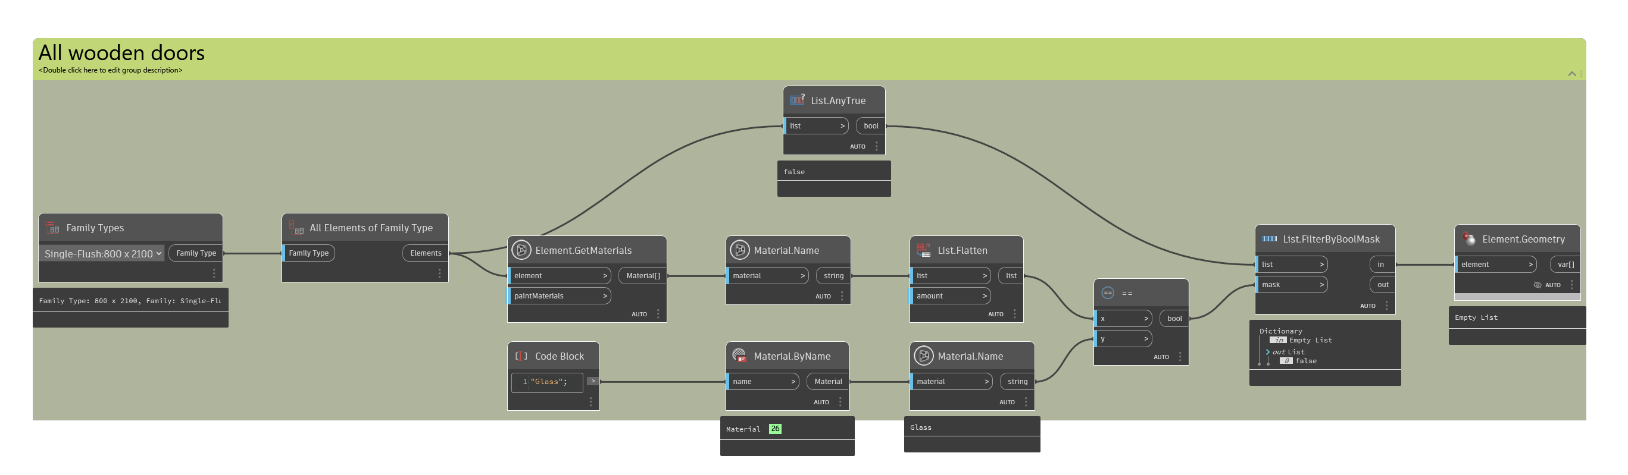The image size is (1628, 475).
Task: Click the List.FilterByBoolMask node icon
Action: coord(1270,239)
